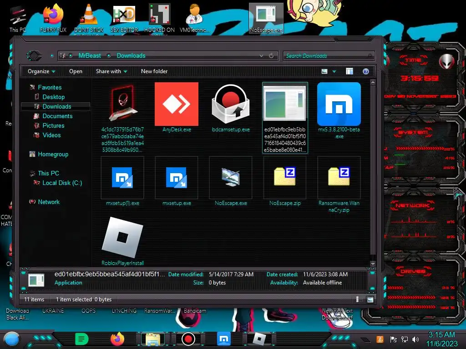Click the Downloads breadcrumb in address bar

(131, 55)
